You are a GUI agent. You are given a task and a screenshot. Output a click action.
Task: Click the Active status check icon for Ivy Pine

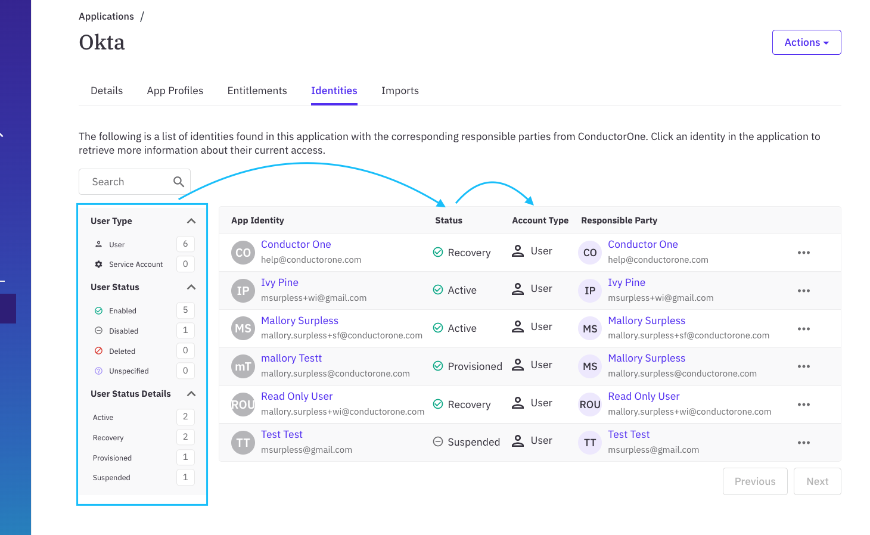(x=438, y=290)
